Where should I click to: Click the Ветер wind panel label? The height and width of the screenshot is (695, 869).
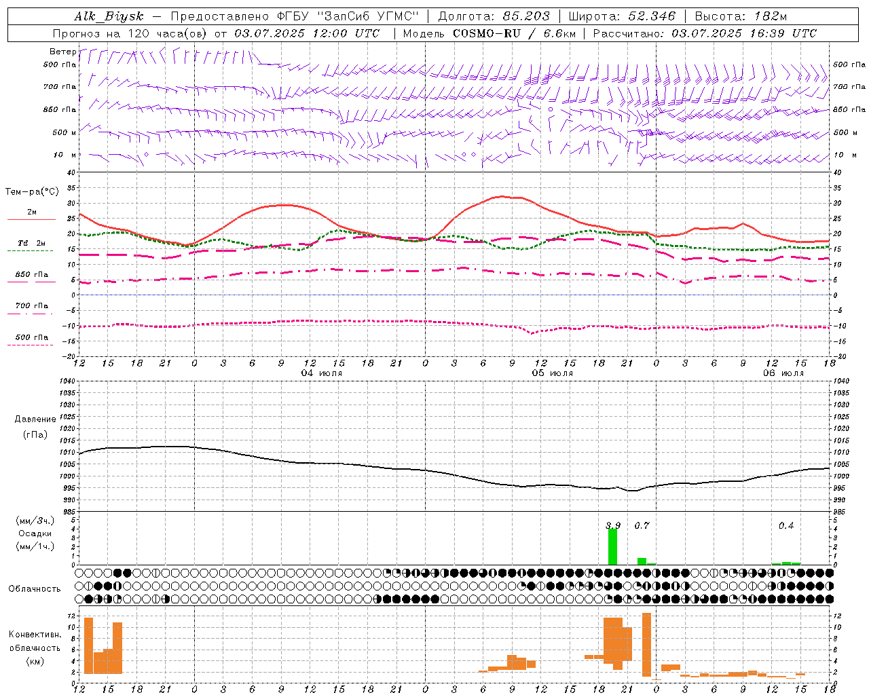62,52
